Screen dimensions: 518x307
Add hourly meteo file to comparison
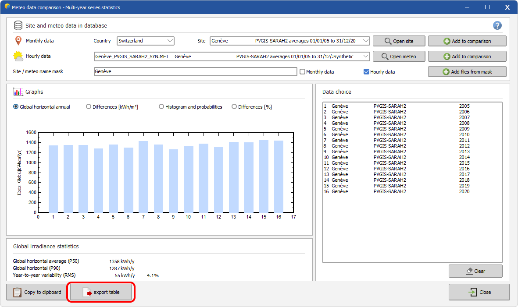(x=467, y=56)
